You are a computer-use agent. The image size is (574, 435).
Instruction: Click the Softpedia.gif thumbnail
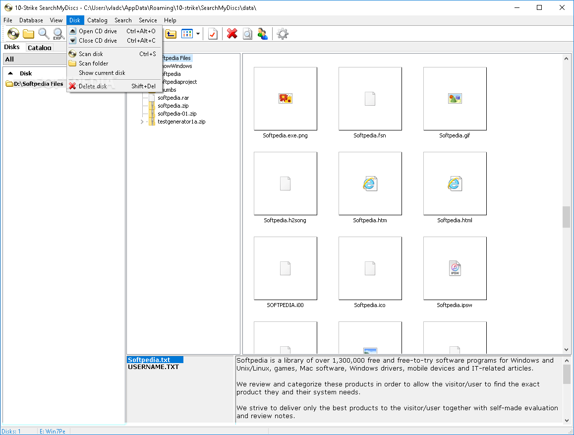pyautogui.click(x=455, y=99)
